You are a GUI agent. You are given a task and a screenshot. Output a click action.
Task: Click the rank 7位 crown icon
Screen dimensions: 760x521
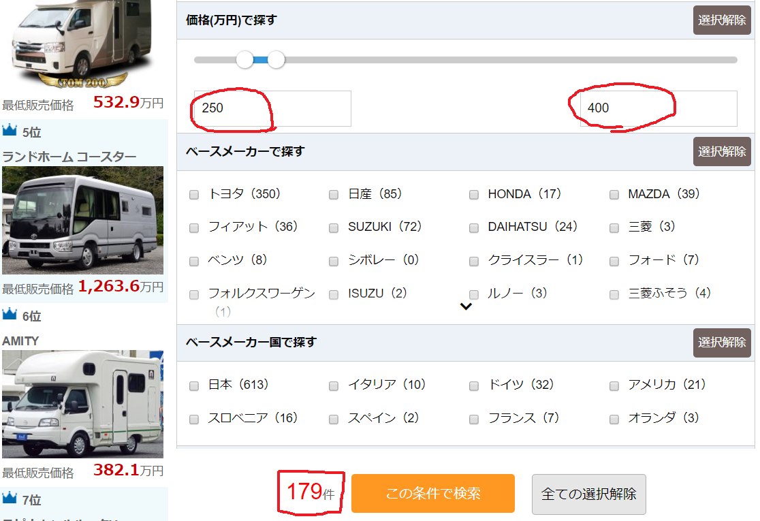point(10,499)
